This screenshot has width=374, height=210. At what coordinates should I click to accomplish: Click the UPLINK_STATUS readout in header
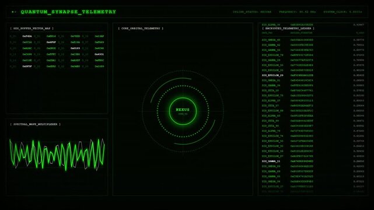point(252,12)
